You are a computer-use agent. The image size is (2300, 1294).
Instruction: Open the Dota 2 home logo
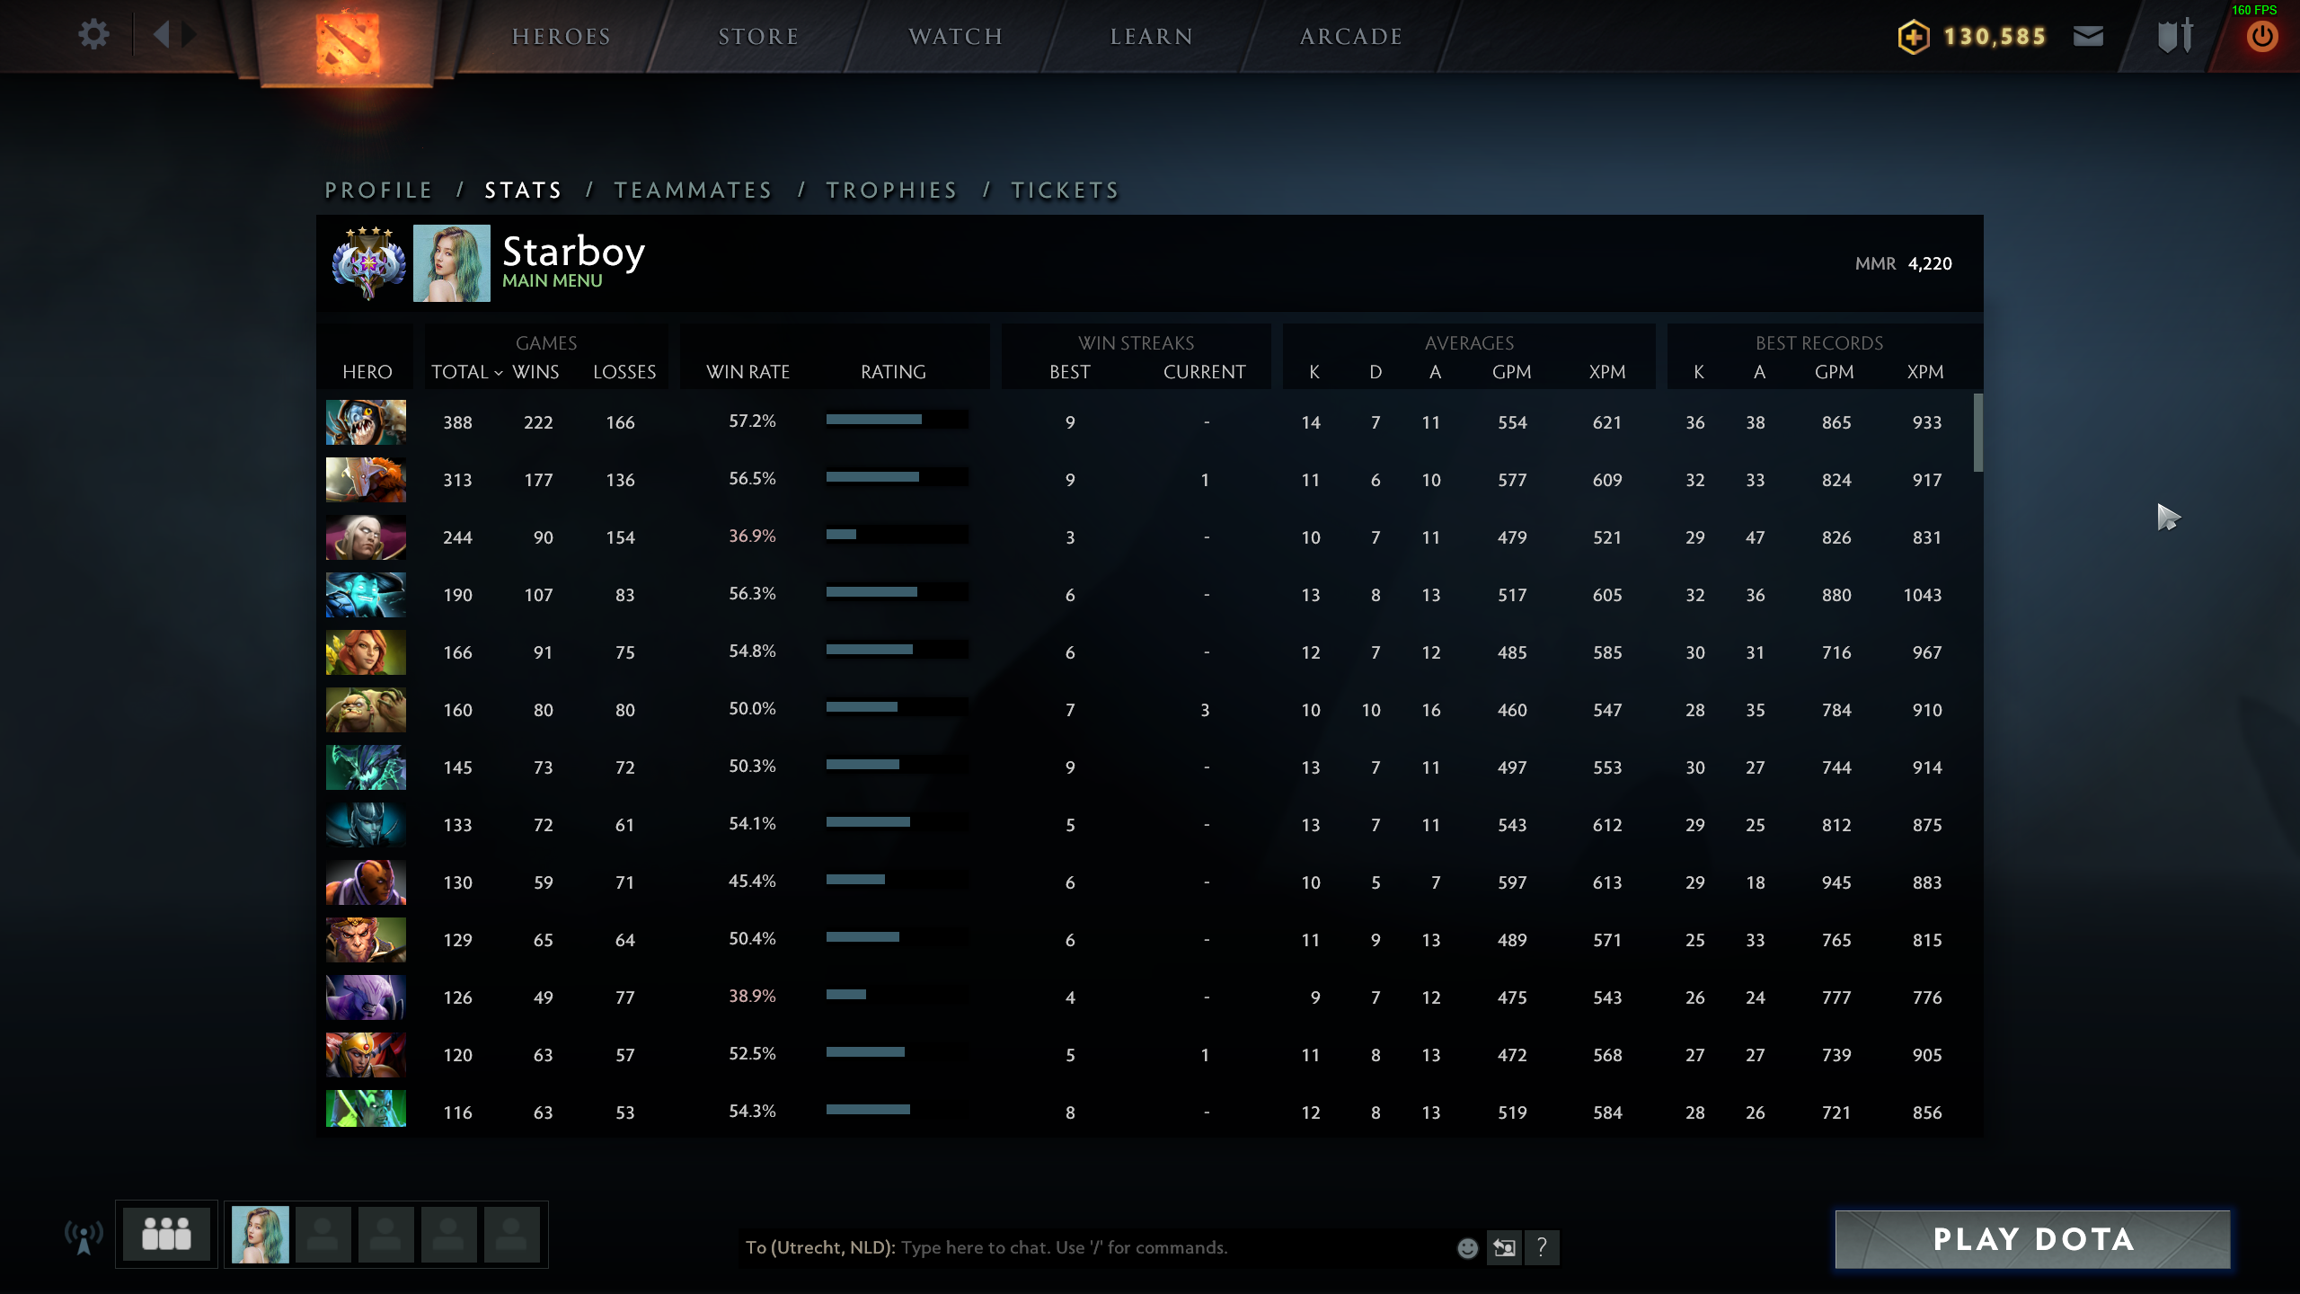[x=348, y=42]
